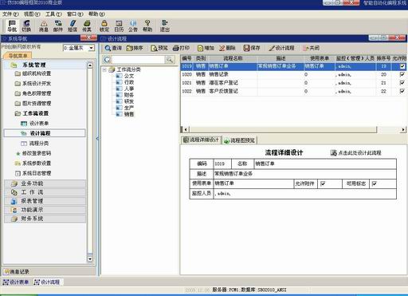Image resolution: width=408 pixels, height=296 pixels.
Task: Open the 日历 calendar toolbar icon
Action: (119, 26)
